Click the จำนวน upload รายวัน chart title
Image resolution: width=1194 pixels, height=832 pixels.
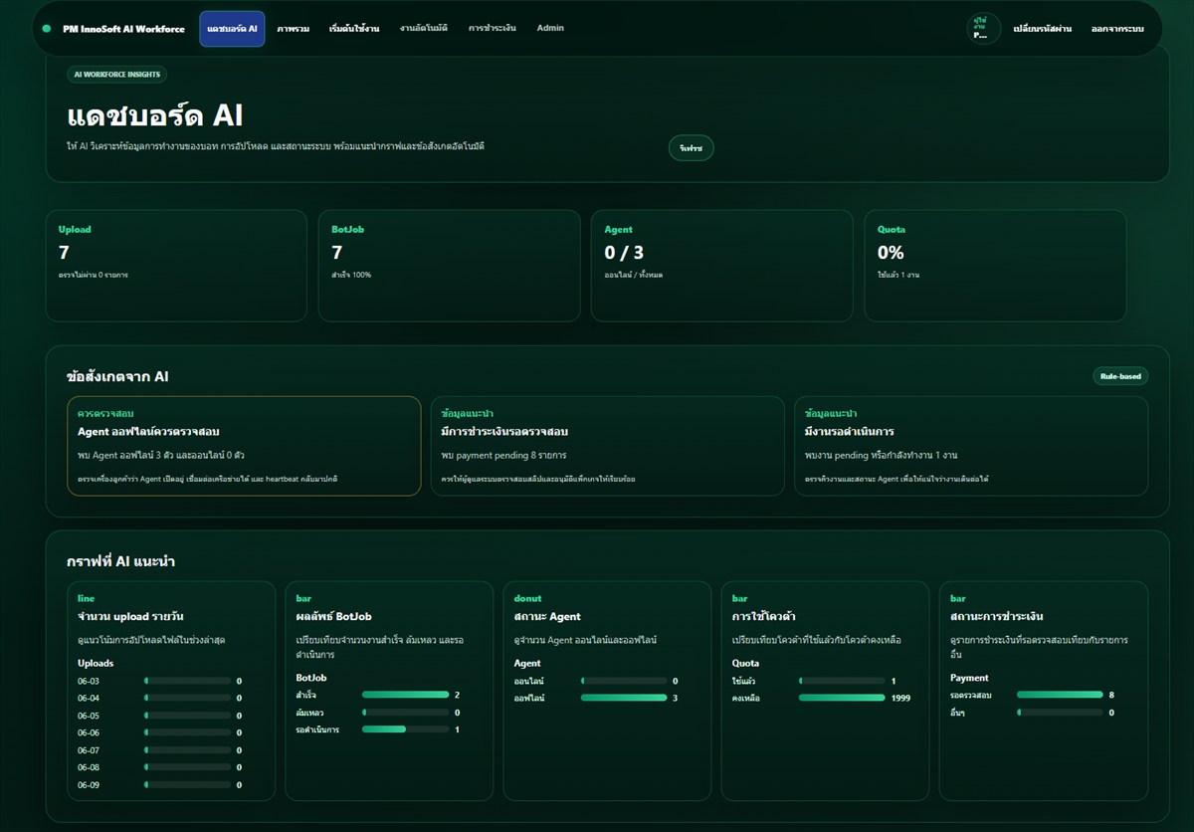click(130, 617)
